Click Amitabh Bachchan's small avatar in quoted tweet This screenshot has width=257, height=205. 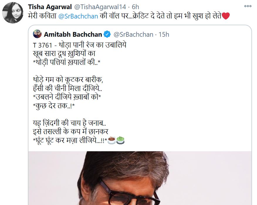37,34
